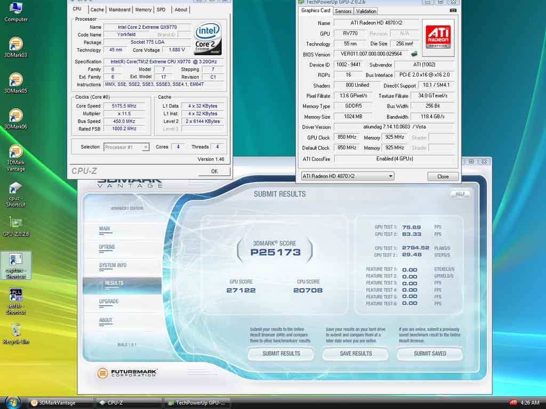Open the Validation tab in GPU-Z

pyautogui.click(x=366, y=11)
